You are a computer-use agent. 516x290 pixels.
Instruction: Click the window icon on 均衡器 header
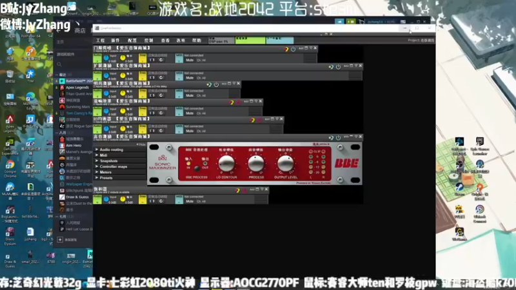coord(272,119)
